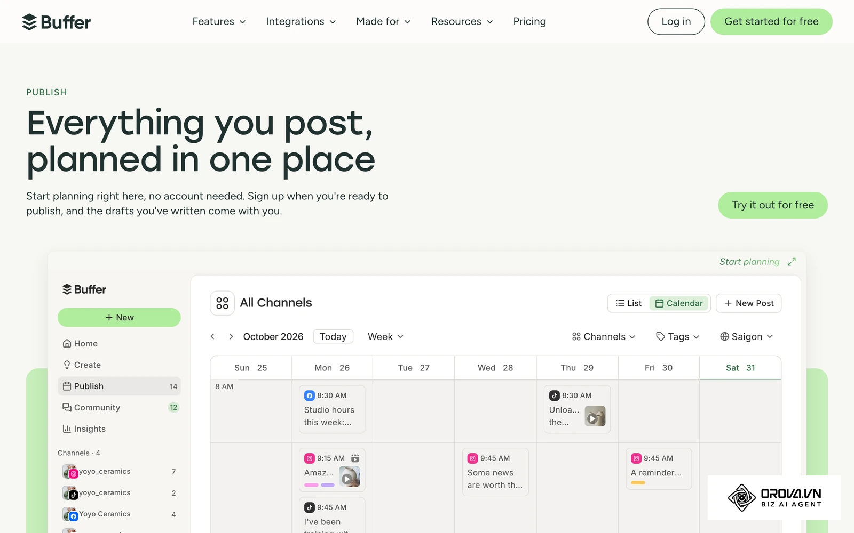Go to previous week with left arrow
The image size is (854, 533).
[x=212, y=336]
